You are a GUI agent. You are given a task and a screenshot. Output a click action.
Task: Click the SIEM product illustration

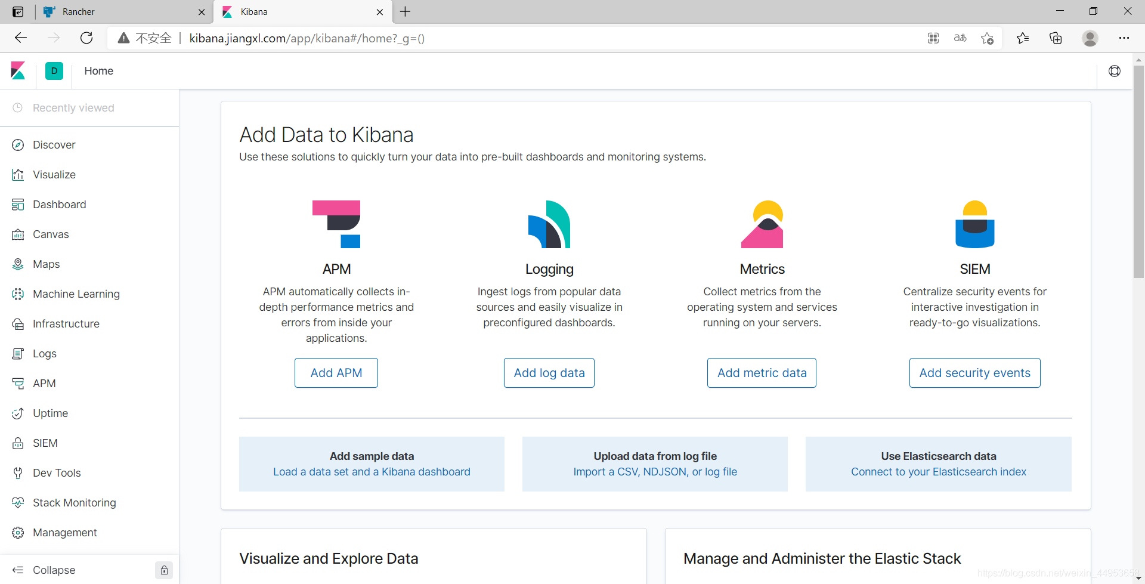coord(975,224)
